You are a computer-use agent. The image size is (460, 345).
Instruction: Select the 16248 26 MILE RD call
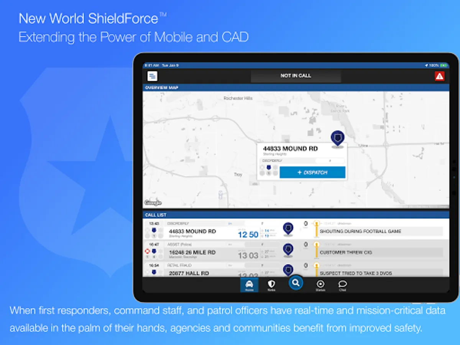[296, 250]
